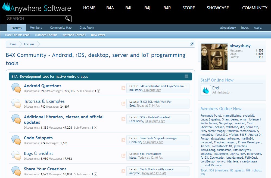The image size is (271, 178).
Task: Click Erel's staff avatar icon
Action: coord(206,90)
